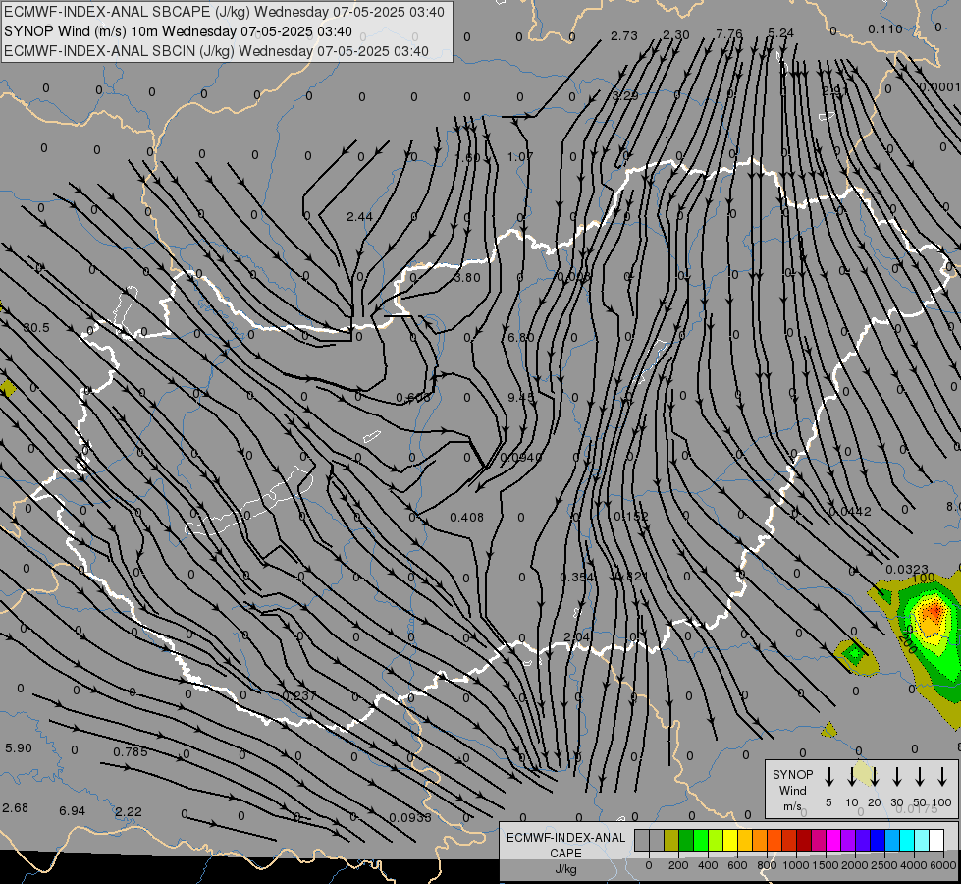Click the 30.5 value at left edge
Screen dimensions: 961x884
tap(36, 328)
